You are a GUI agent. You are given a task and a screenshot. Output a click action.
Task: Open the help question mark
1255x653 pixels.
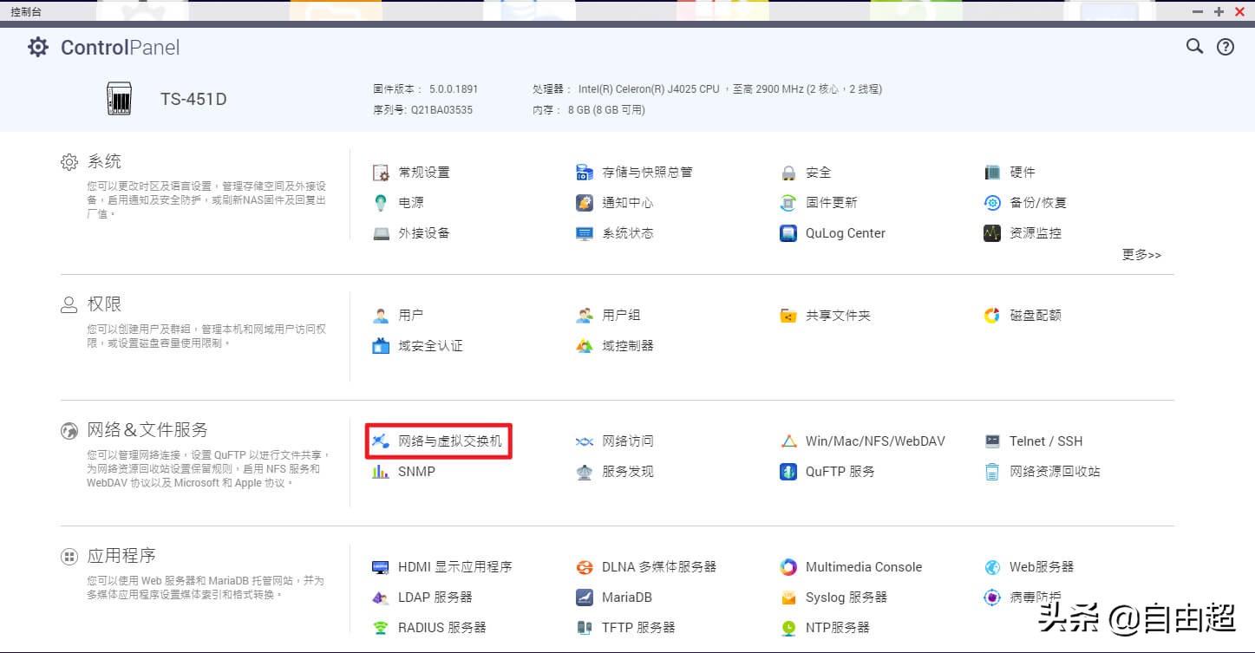click(1225, 47)
